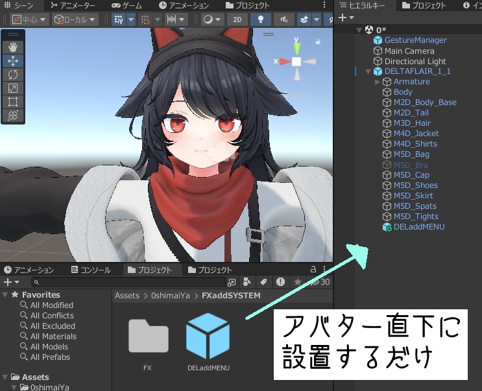Click the M5D_Cap cube icon
This screenshot has height=391, width=482.
(x=387, y=175)
